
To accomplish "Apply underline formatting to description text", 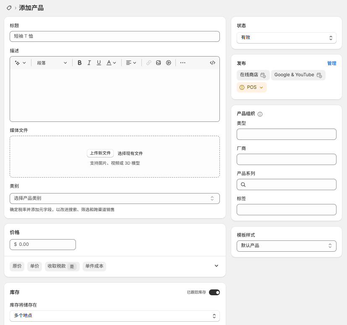I will pyautogui.click(x=98, y=62).
